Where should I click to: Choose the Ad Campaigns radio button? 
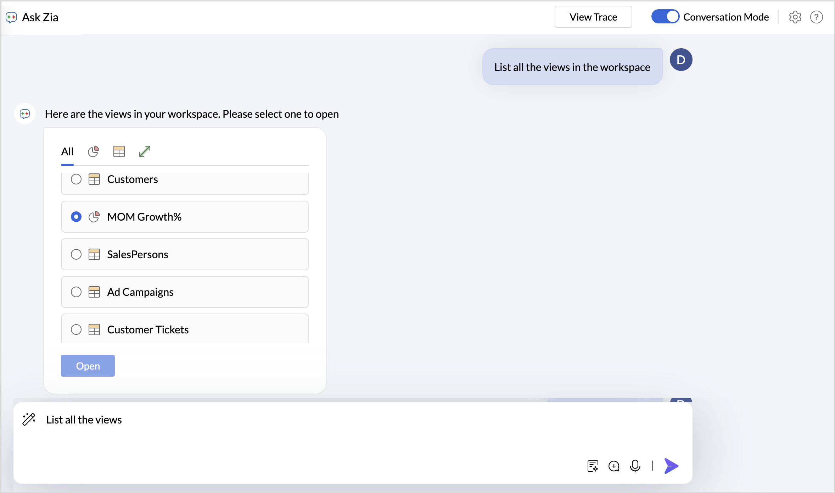76,292
